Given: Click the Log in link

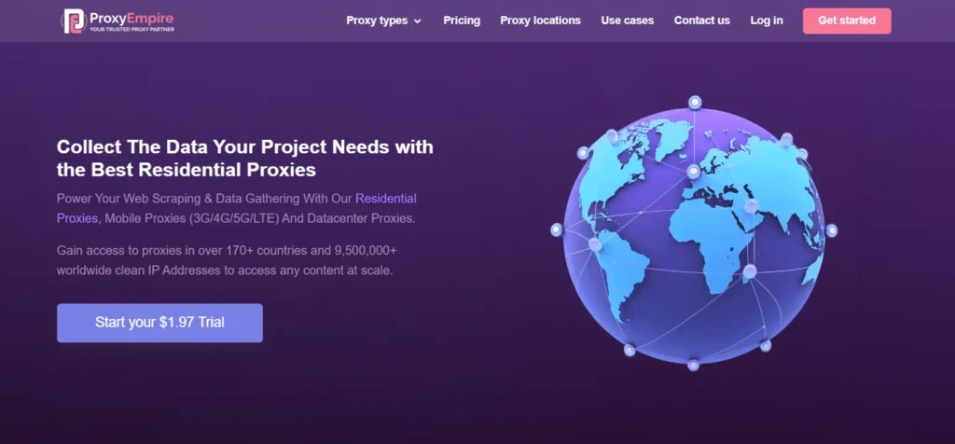Looking at the screenshot, I should click(766, 21).
